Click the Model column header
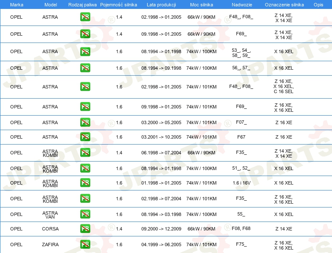This screenshot has height=253, width=332. point(51,5)
